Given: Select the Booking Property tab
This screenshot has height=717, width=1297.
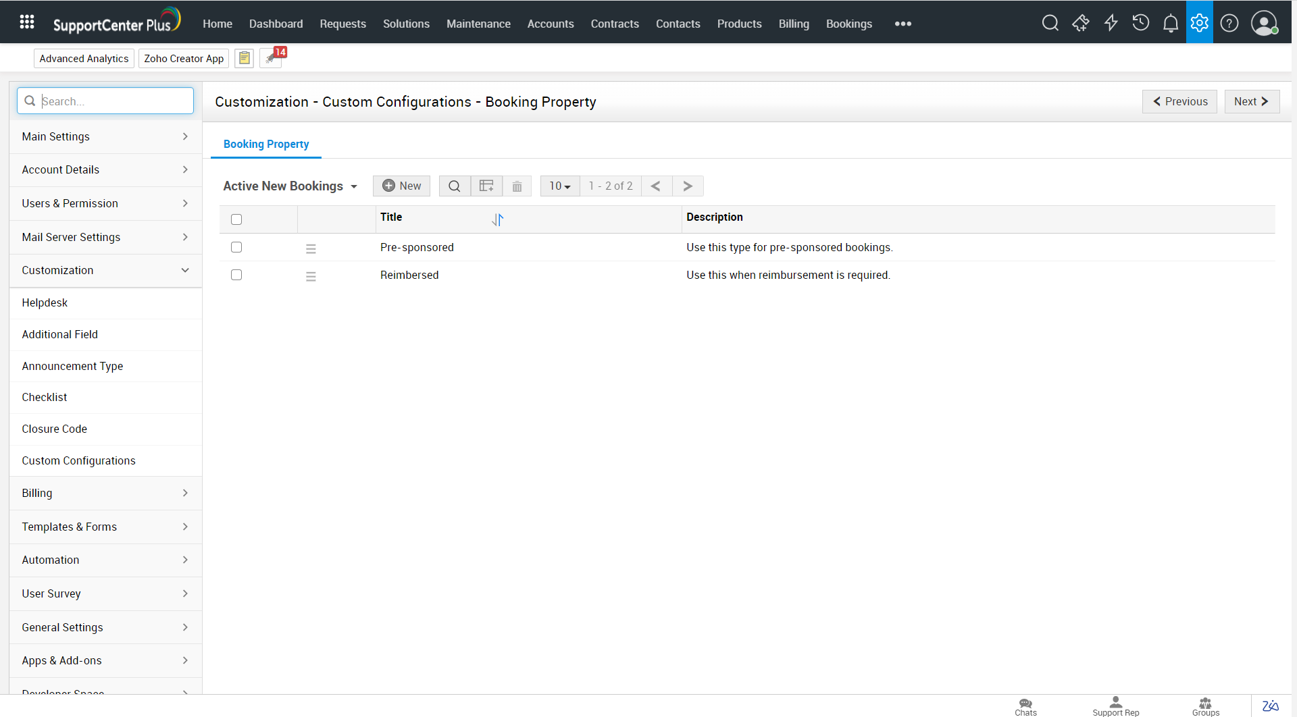Looking at the screenshot, I should pos(266,144).
